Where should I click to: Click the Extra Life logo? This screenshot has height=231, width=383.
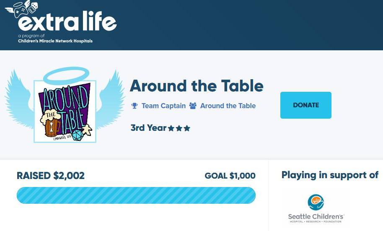click(61, 22)
